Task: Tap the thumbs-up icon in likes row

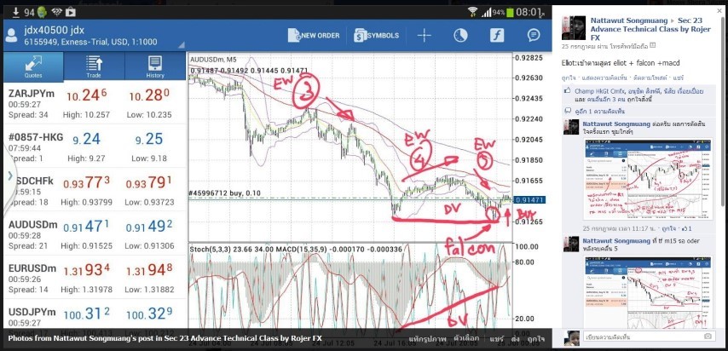Action: pos(568,91)
